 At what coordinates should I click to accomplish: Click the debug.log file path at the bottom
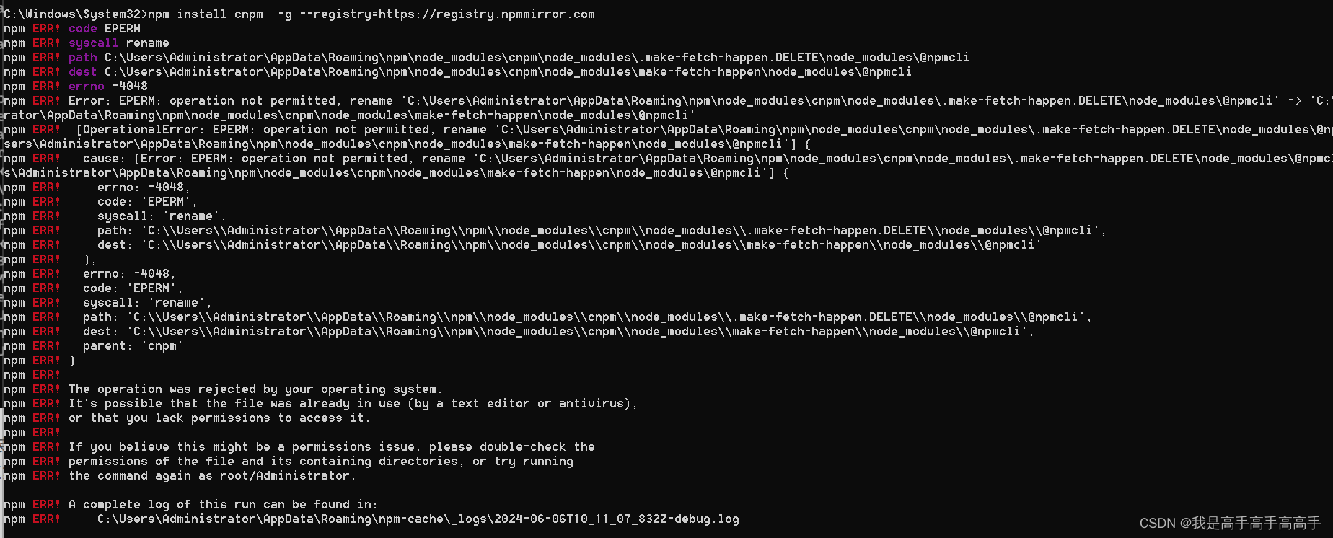pyautogui.click(x=418, y=519)
